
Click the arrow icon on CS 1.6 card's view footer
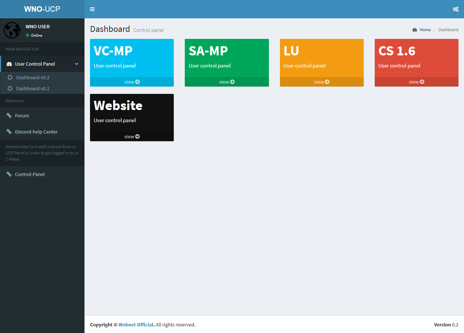(x=422, y=82)
